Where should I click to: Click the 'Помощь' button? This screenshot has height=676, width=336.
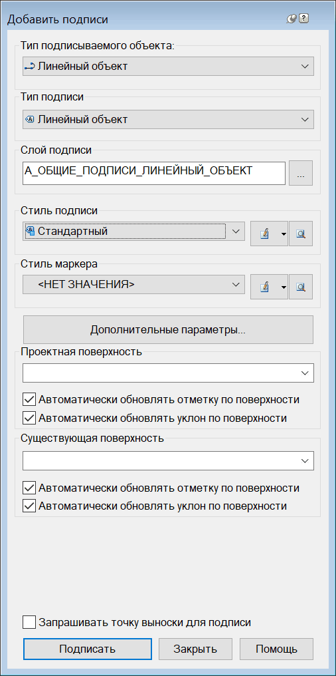277,649
